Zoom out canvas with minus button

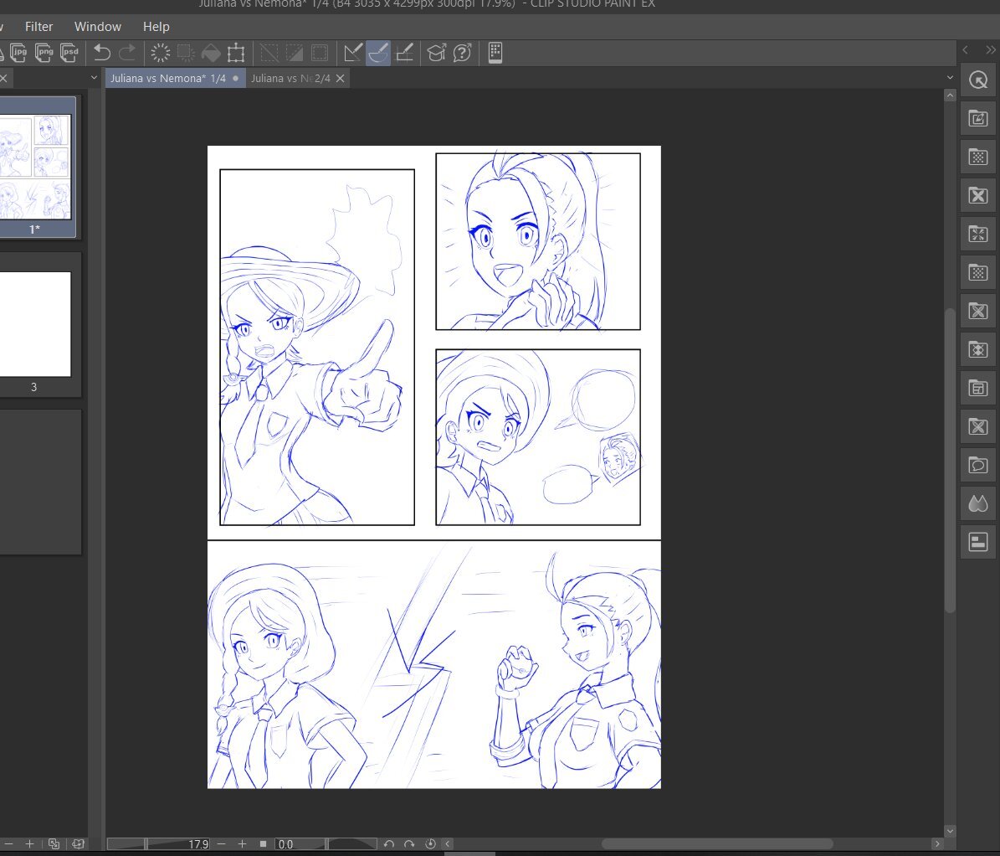(x=221, y=844)
